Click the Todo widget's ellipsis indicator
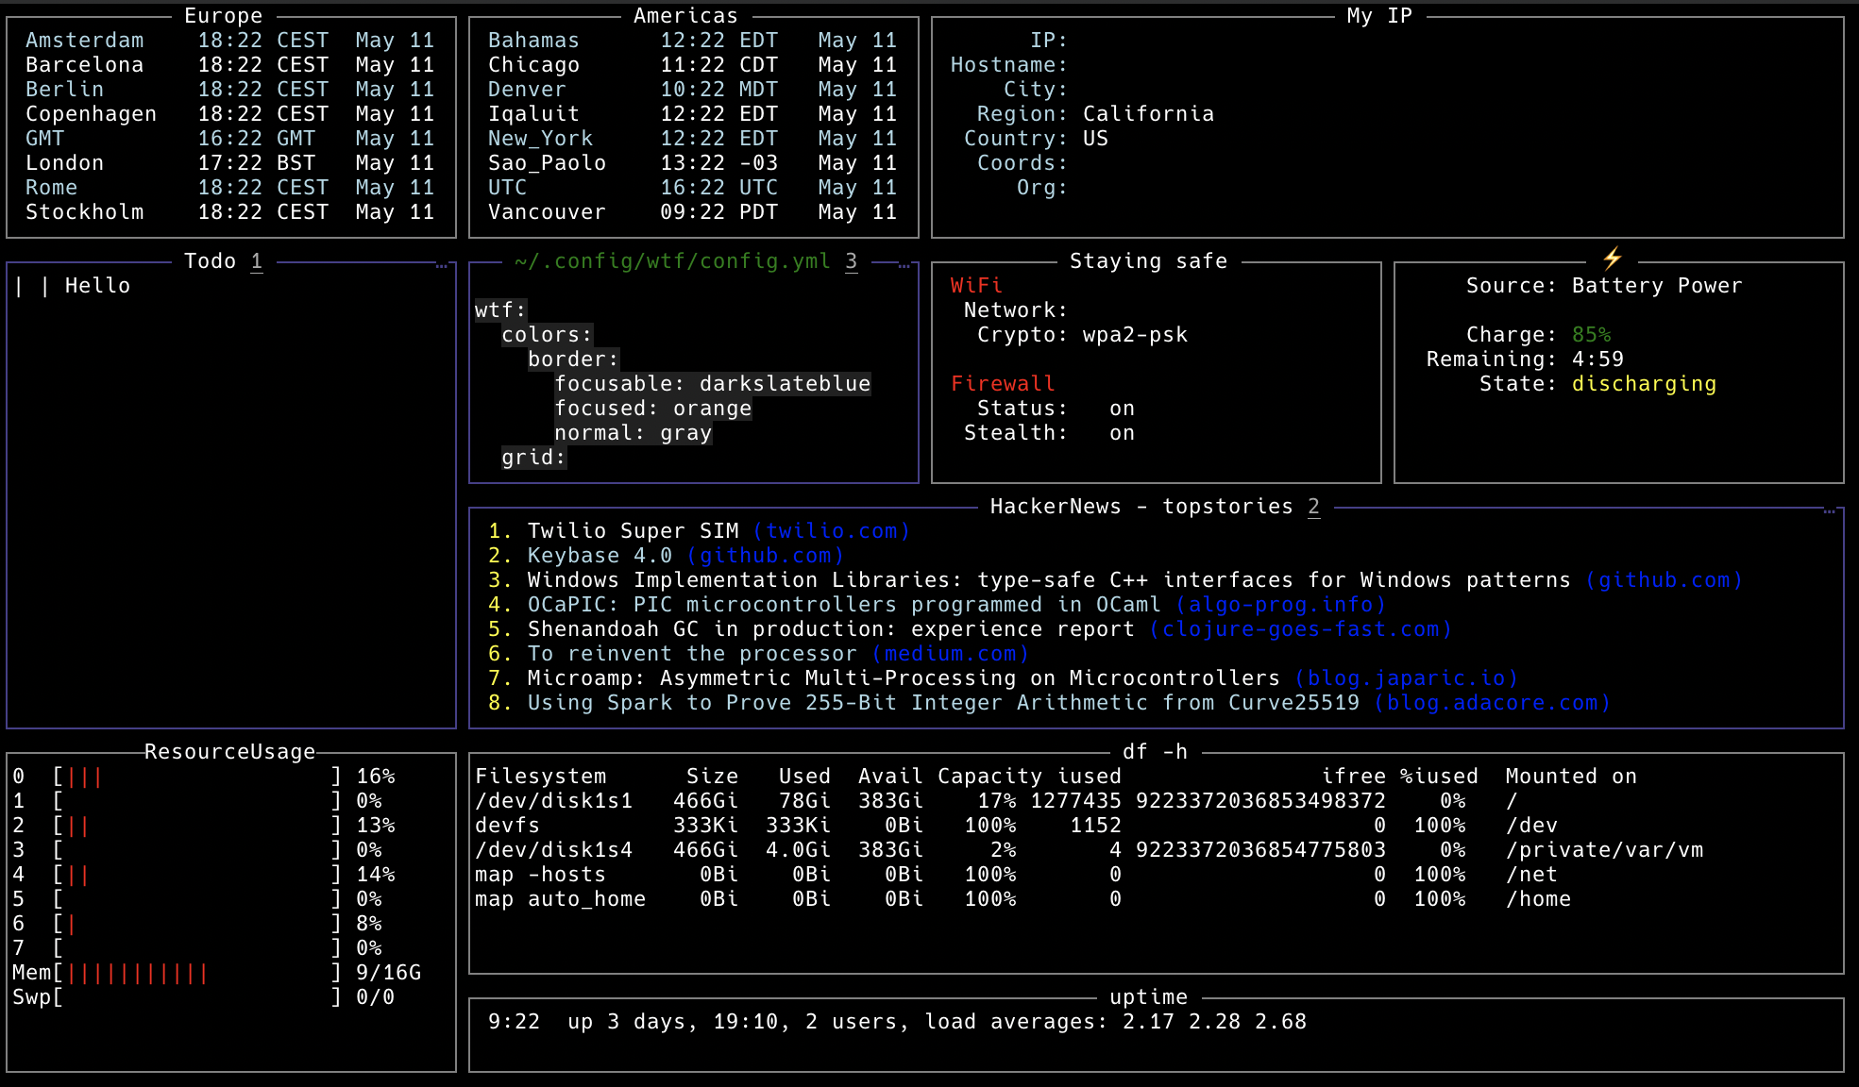This screenshot has width=1859, height=1087. [x=441, y=267]
